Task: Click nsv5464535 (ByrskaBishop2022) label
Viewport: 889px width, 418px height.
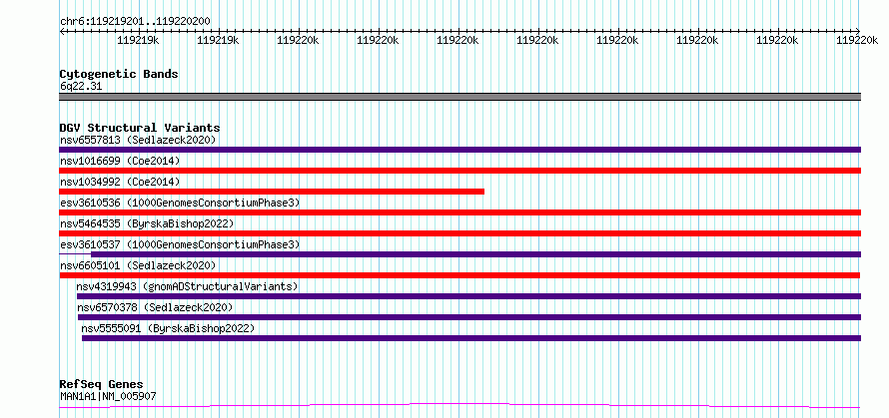Action: [147, 223]
